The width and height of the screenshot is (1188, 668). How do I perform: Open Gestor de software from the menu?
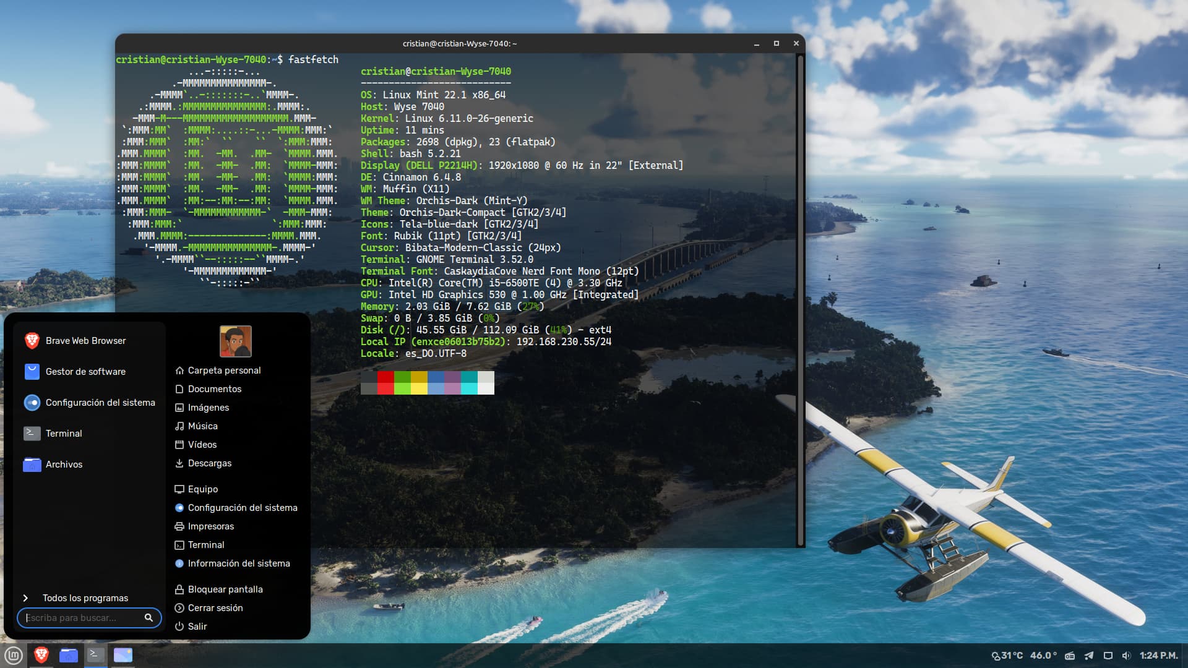click(89, 372)
